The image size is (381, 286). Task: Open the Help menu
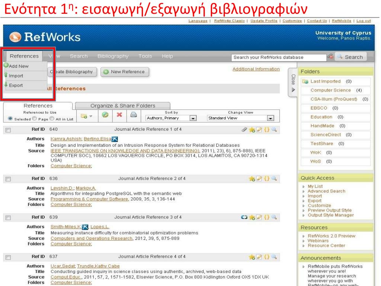(x=167, y=56)
